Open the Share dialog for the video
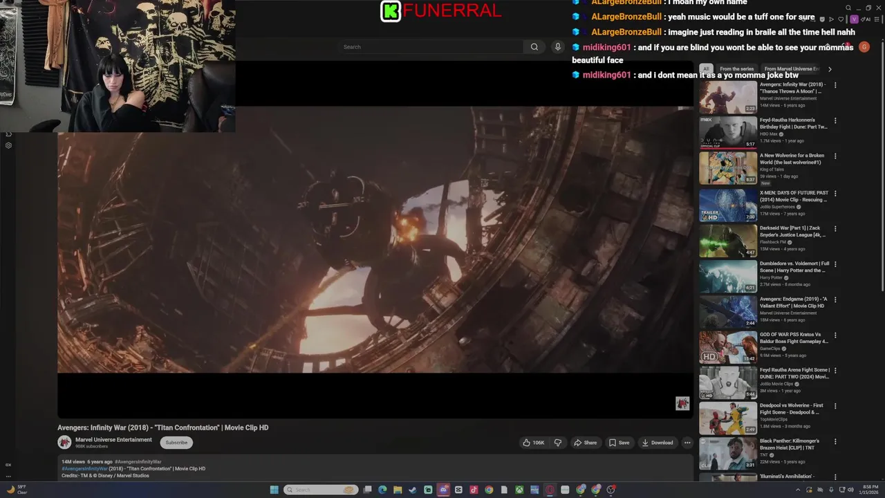 [586, 443]
